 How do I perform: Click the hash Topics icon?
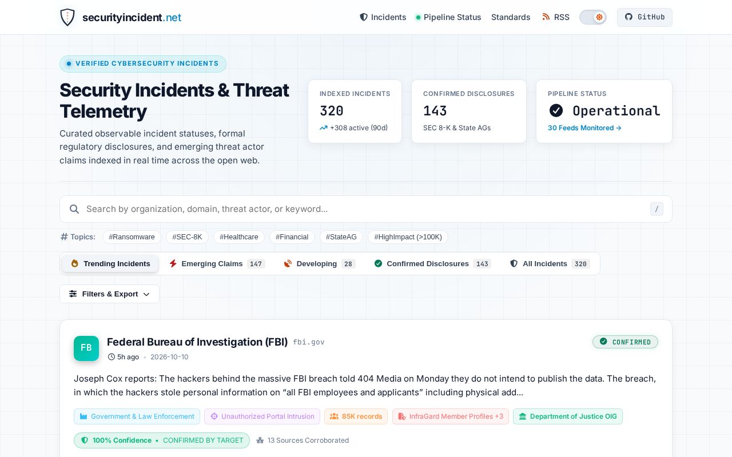point(64,236)
